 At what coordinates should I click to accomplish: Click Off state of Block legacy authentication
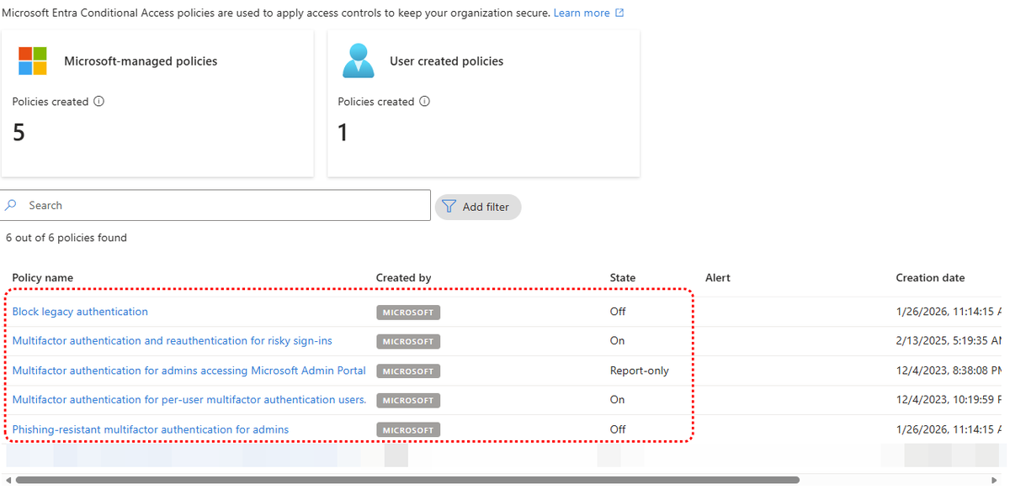tap(618, 312)
